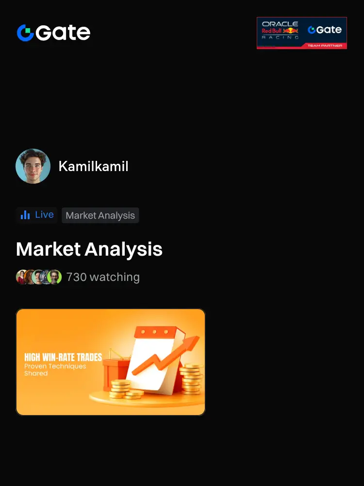The width and height of the screenshot is (364, 486).
Task: Open Kamilkamil's profile avatar
Action: click(33, 166)
